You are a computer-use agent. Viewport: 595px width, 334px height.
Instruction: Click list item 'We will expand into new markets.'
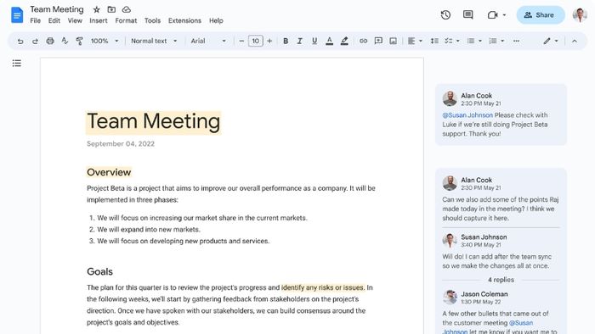tap(149, 230)
